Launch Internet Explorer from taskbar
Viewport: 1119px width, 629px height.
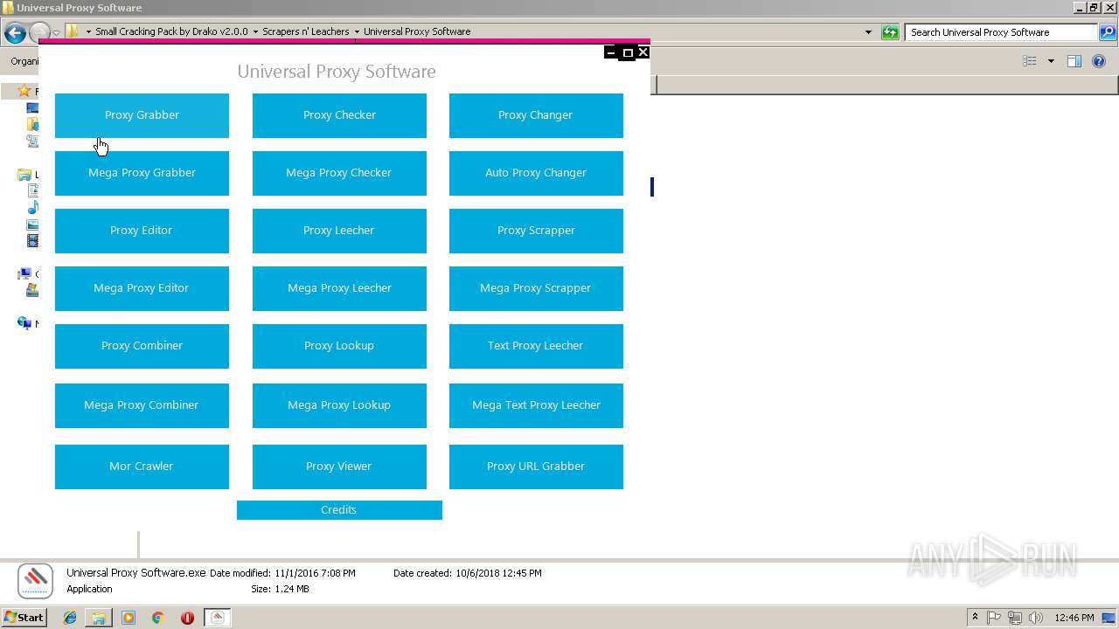[70, 618]
